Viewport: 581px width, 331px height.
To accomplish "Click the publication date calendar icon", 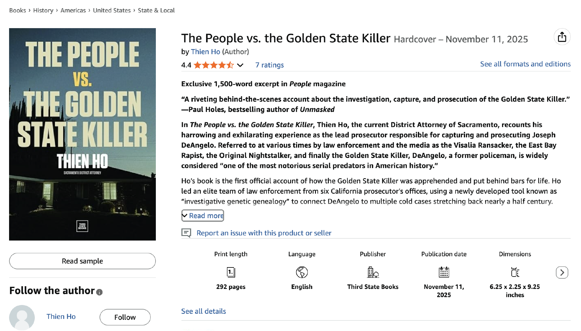I will pyautogui.click(x=444, y=272).
